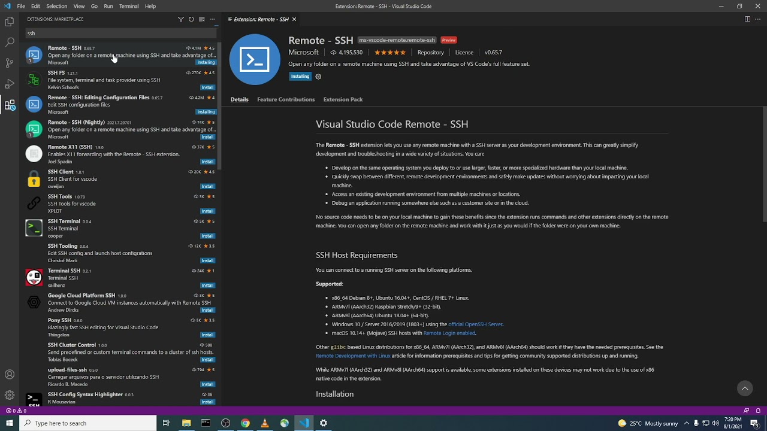This screenshot has height=431, width=767.
Task: Install the SSH FS extension
Action: 207,87
